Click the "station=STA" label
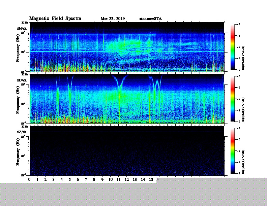Viewport: 267px width, 206px height. pyautogui.click(x=150, y=19)
